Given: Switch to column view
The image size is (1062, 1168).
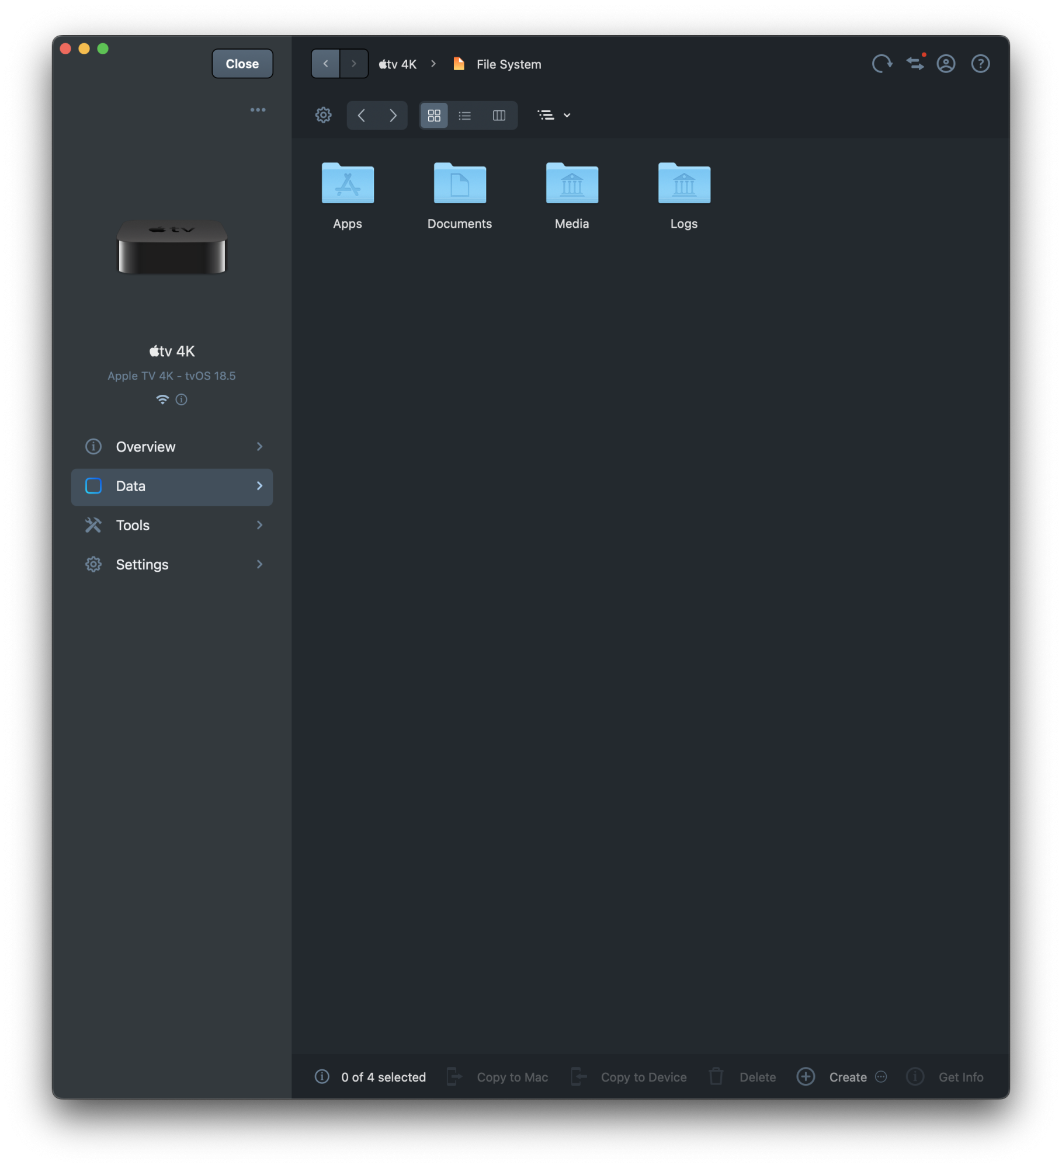Looking at the screenshot, I should (499, 115).
